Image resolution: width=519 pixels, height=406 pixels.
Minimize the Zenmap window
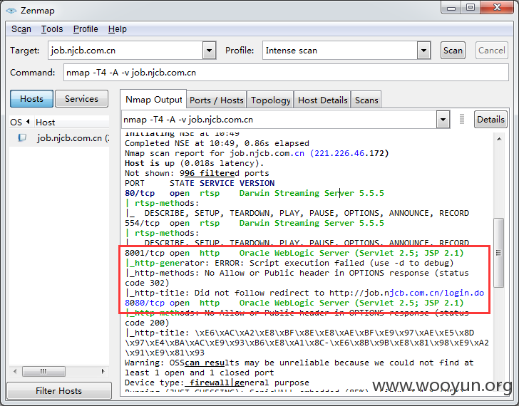tap(451, 8)
